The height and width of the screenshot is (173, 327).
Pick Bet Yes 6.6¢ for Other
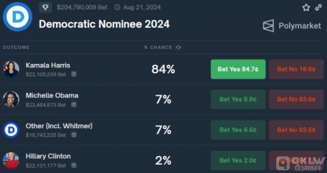pos(238,130)
